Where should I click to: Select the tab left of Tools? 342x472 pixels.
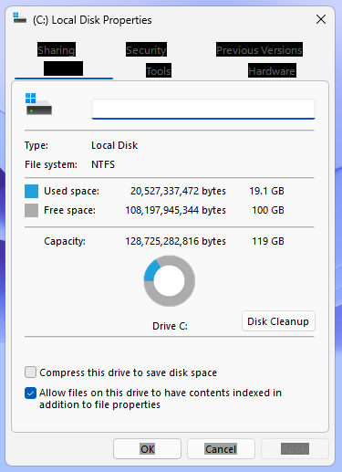pos(63,68)
